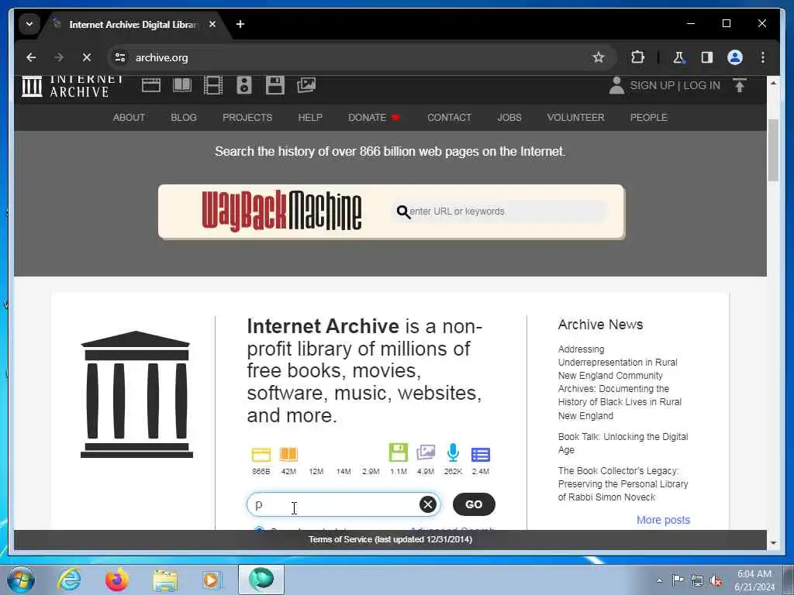Image resolution: width=794 pixels, height=595 pixels.
Task: Launch Firefox from the taskbar
Action: [x=116, y=580]
